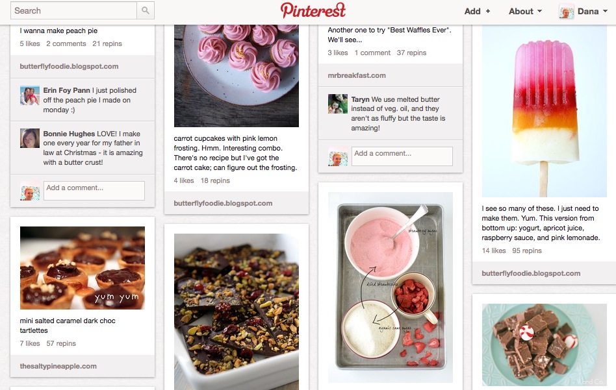Open the pink cupcakes pin image
Image resolution: width=616 pixels, height=390 pixels.
[237, 76]
